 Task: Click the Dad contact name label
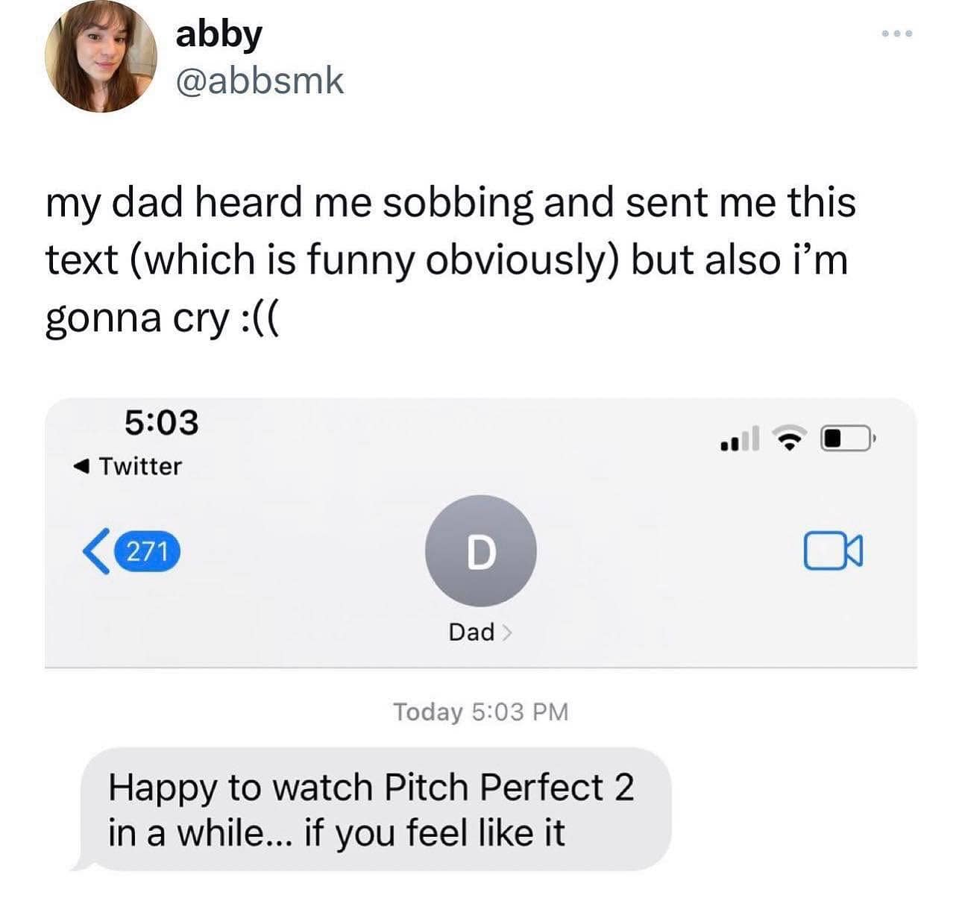coord(471,632)
